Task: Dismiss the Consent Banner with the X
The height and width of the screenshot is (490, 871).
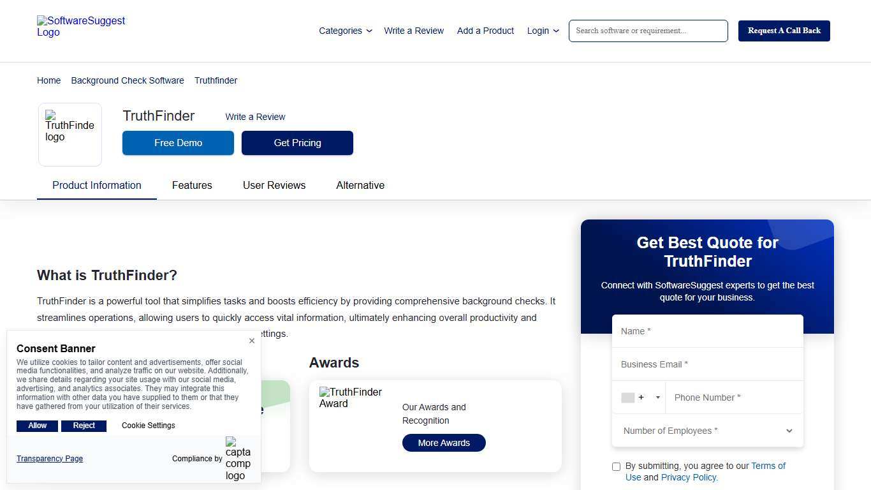Action: (x=252, y=341)
